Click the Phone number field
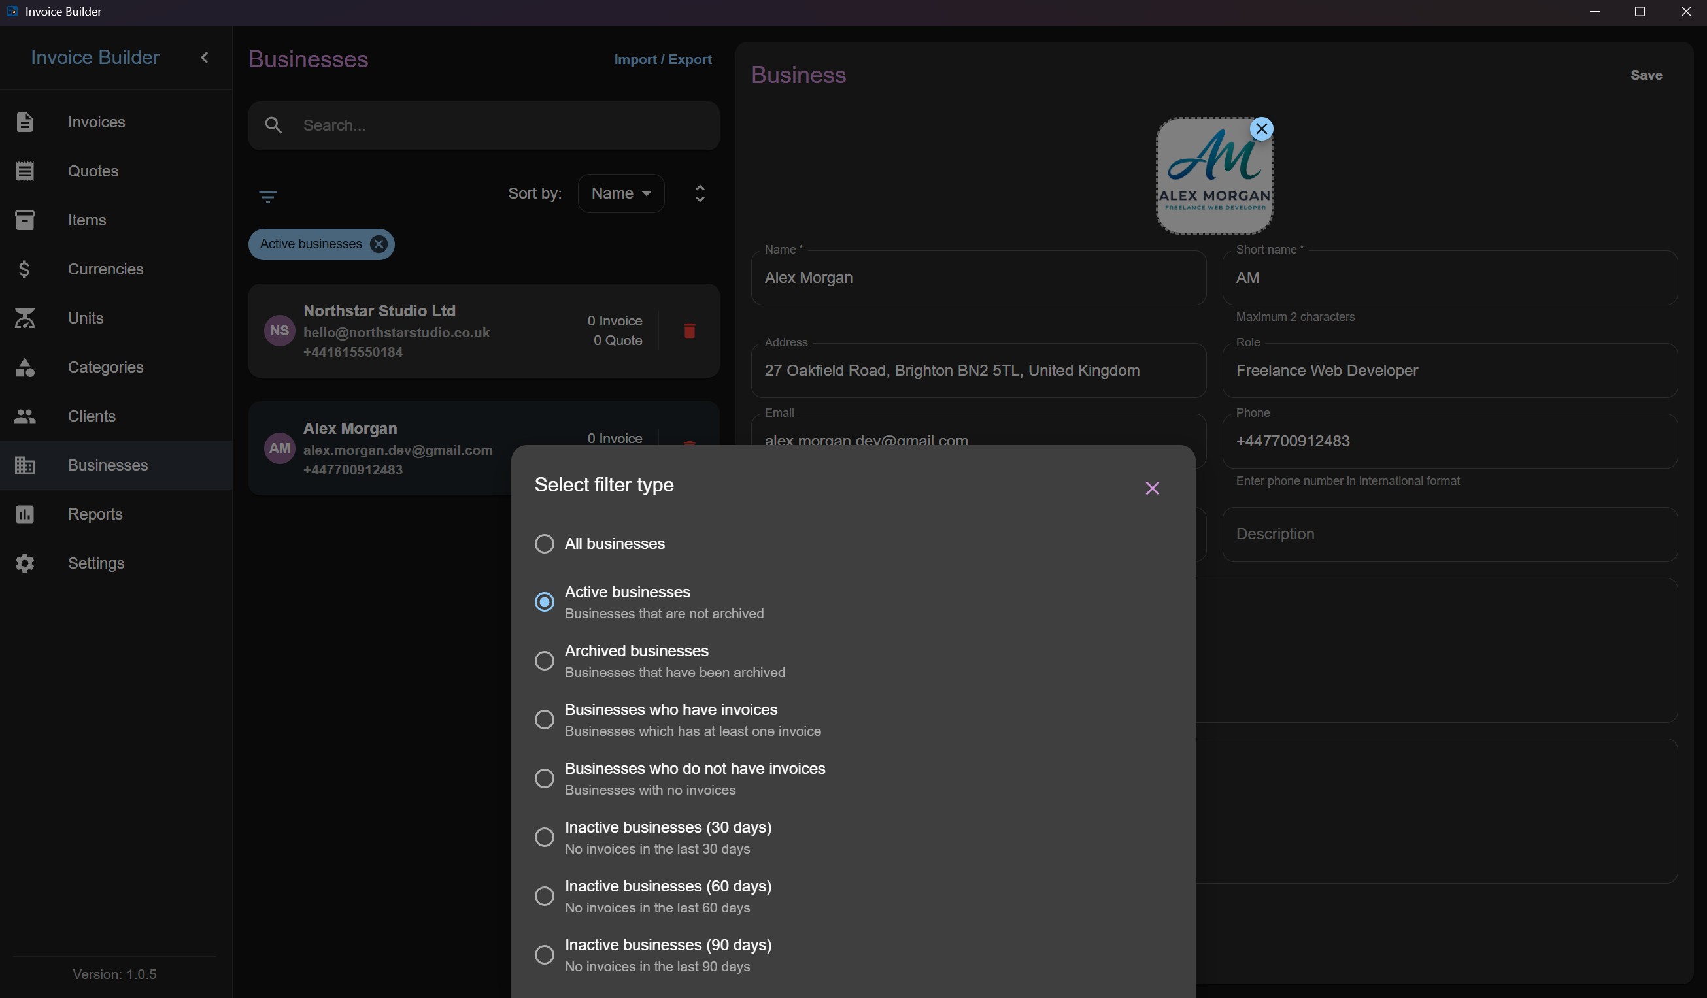The width and height of the screenshot is (1707, 998). pyautogui.click(x=1449, y=441)
